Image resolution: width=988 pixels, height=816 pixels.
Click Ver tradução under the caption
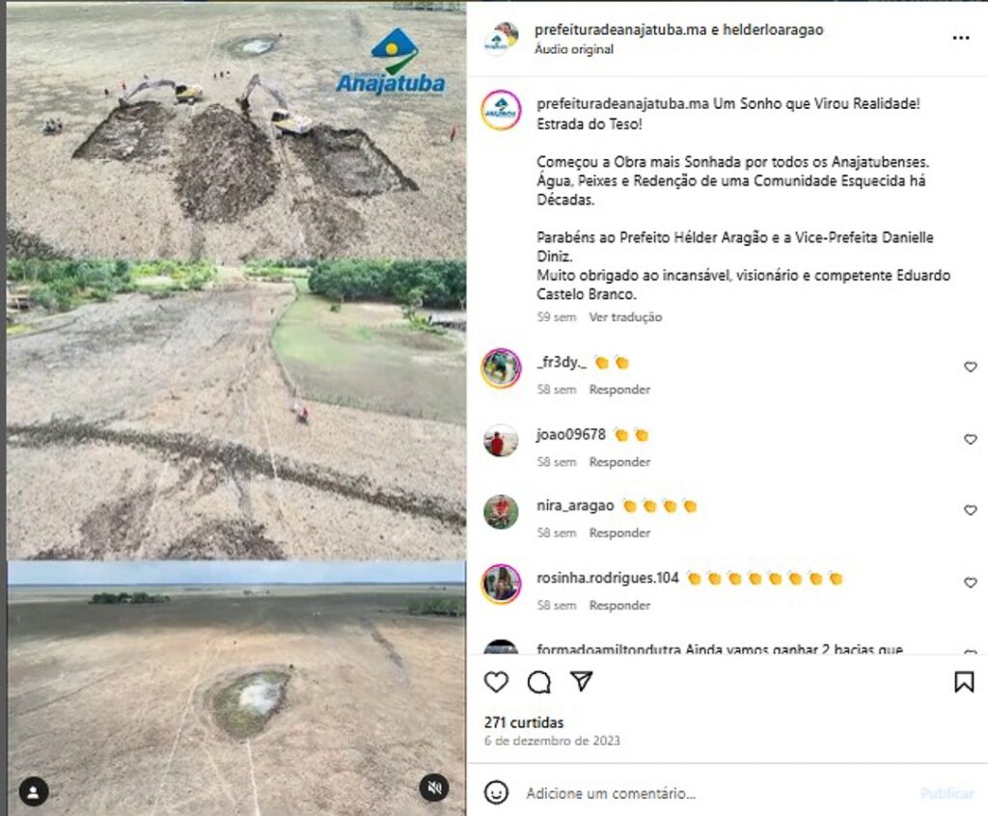coord(625,317)
